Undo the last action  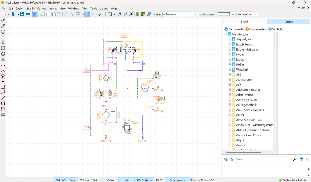66,14
